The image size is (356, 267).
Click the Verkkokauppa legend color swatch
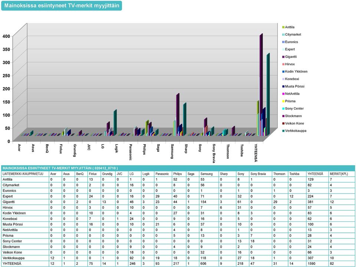click(x=283, y=131)
